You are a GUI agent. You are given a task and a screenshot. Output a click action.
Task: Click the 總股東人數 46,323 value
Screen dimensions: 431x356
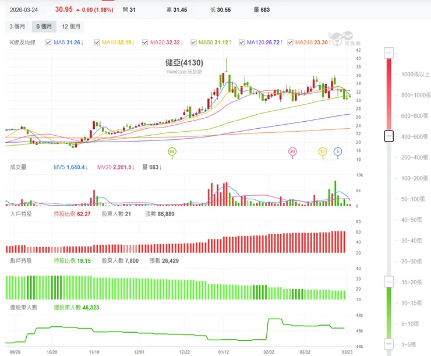click(76, 307)
